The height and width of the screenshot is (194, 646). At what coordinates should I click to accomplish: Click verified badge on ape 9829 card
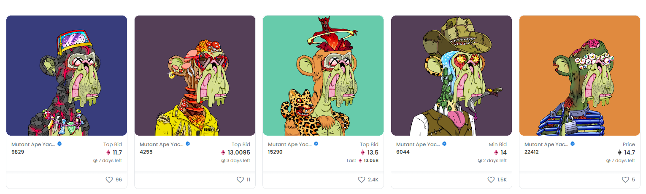click(x=60, y=144)
